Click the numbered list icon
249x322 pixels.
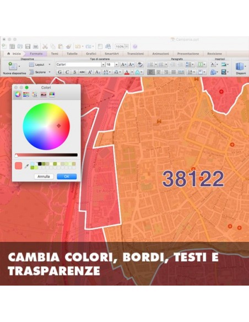coord(161,65)
